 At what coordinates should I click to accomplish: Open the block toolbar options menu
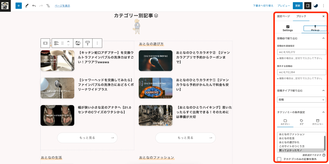coord(97,43)
